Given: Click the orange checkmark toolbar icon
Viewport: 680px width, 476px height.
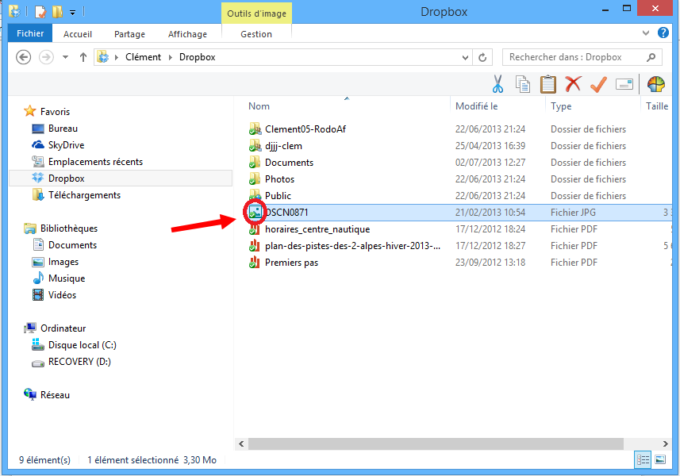Looking at the screenshot, I should pyautogui.click(x=598, y=84).
